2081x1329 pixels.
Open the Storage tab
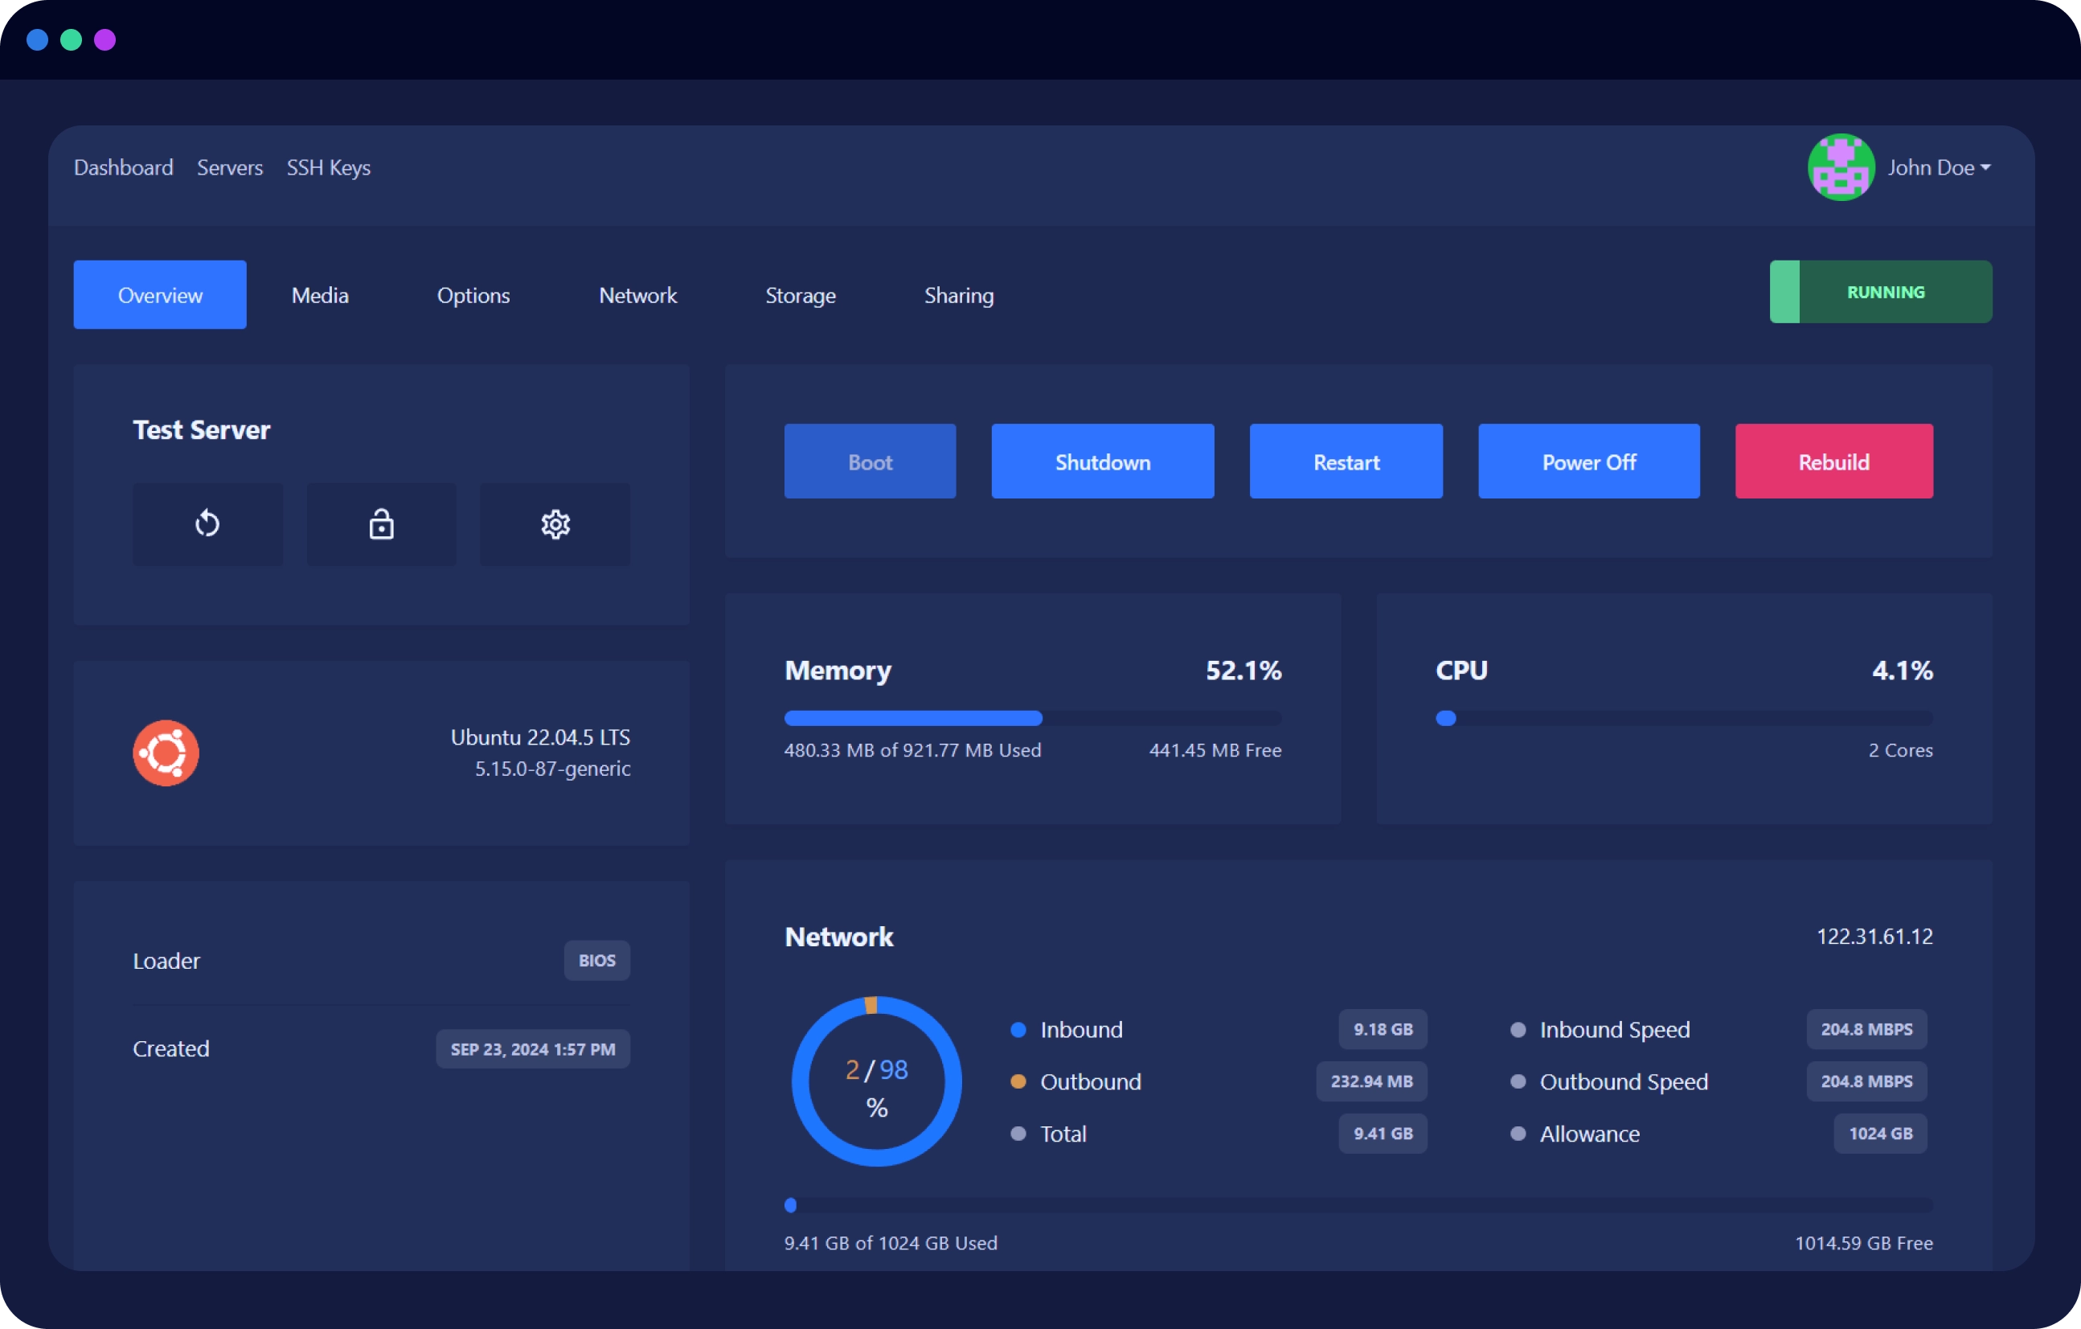tap(801, 295)
